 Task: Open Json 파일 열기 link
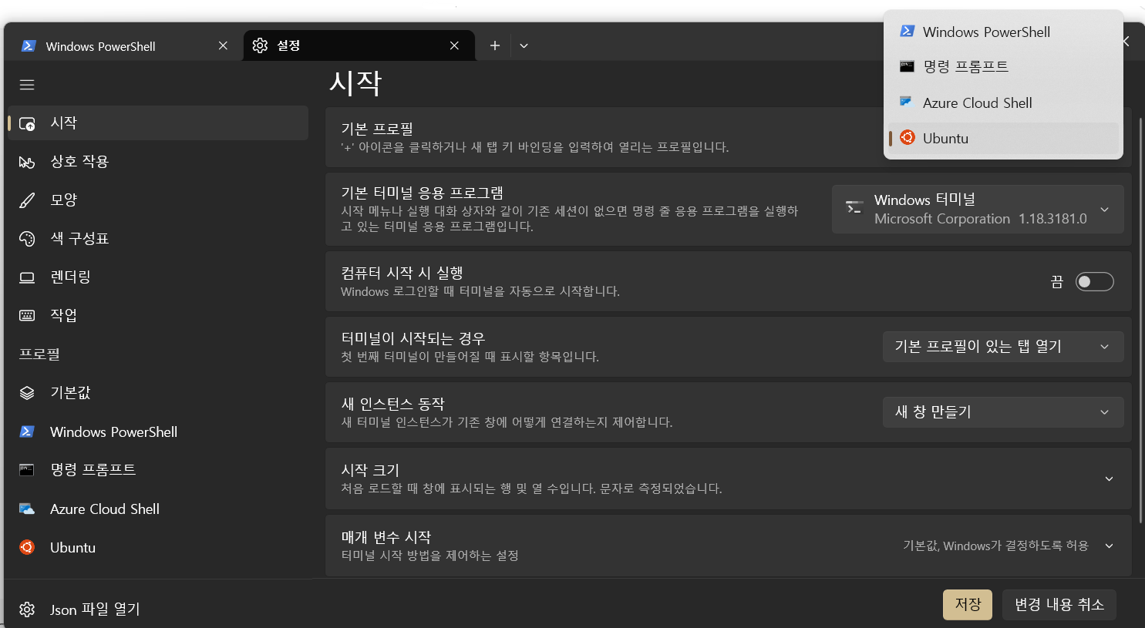pyautogui.click(x=158, y=610)
